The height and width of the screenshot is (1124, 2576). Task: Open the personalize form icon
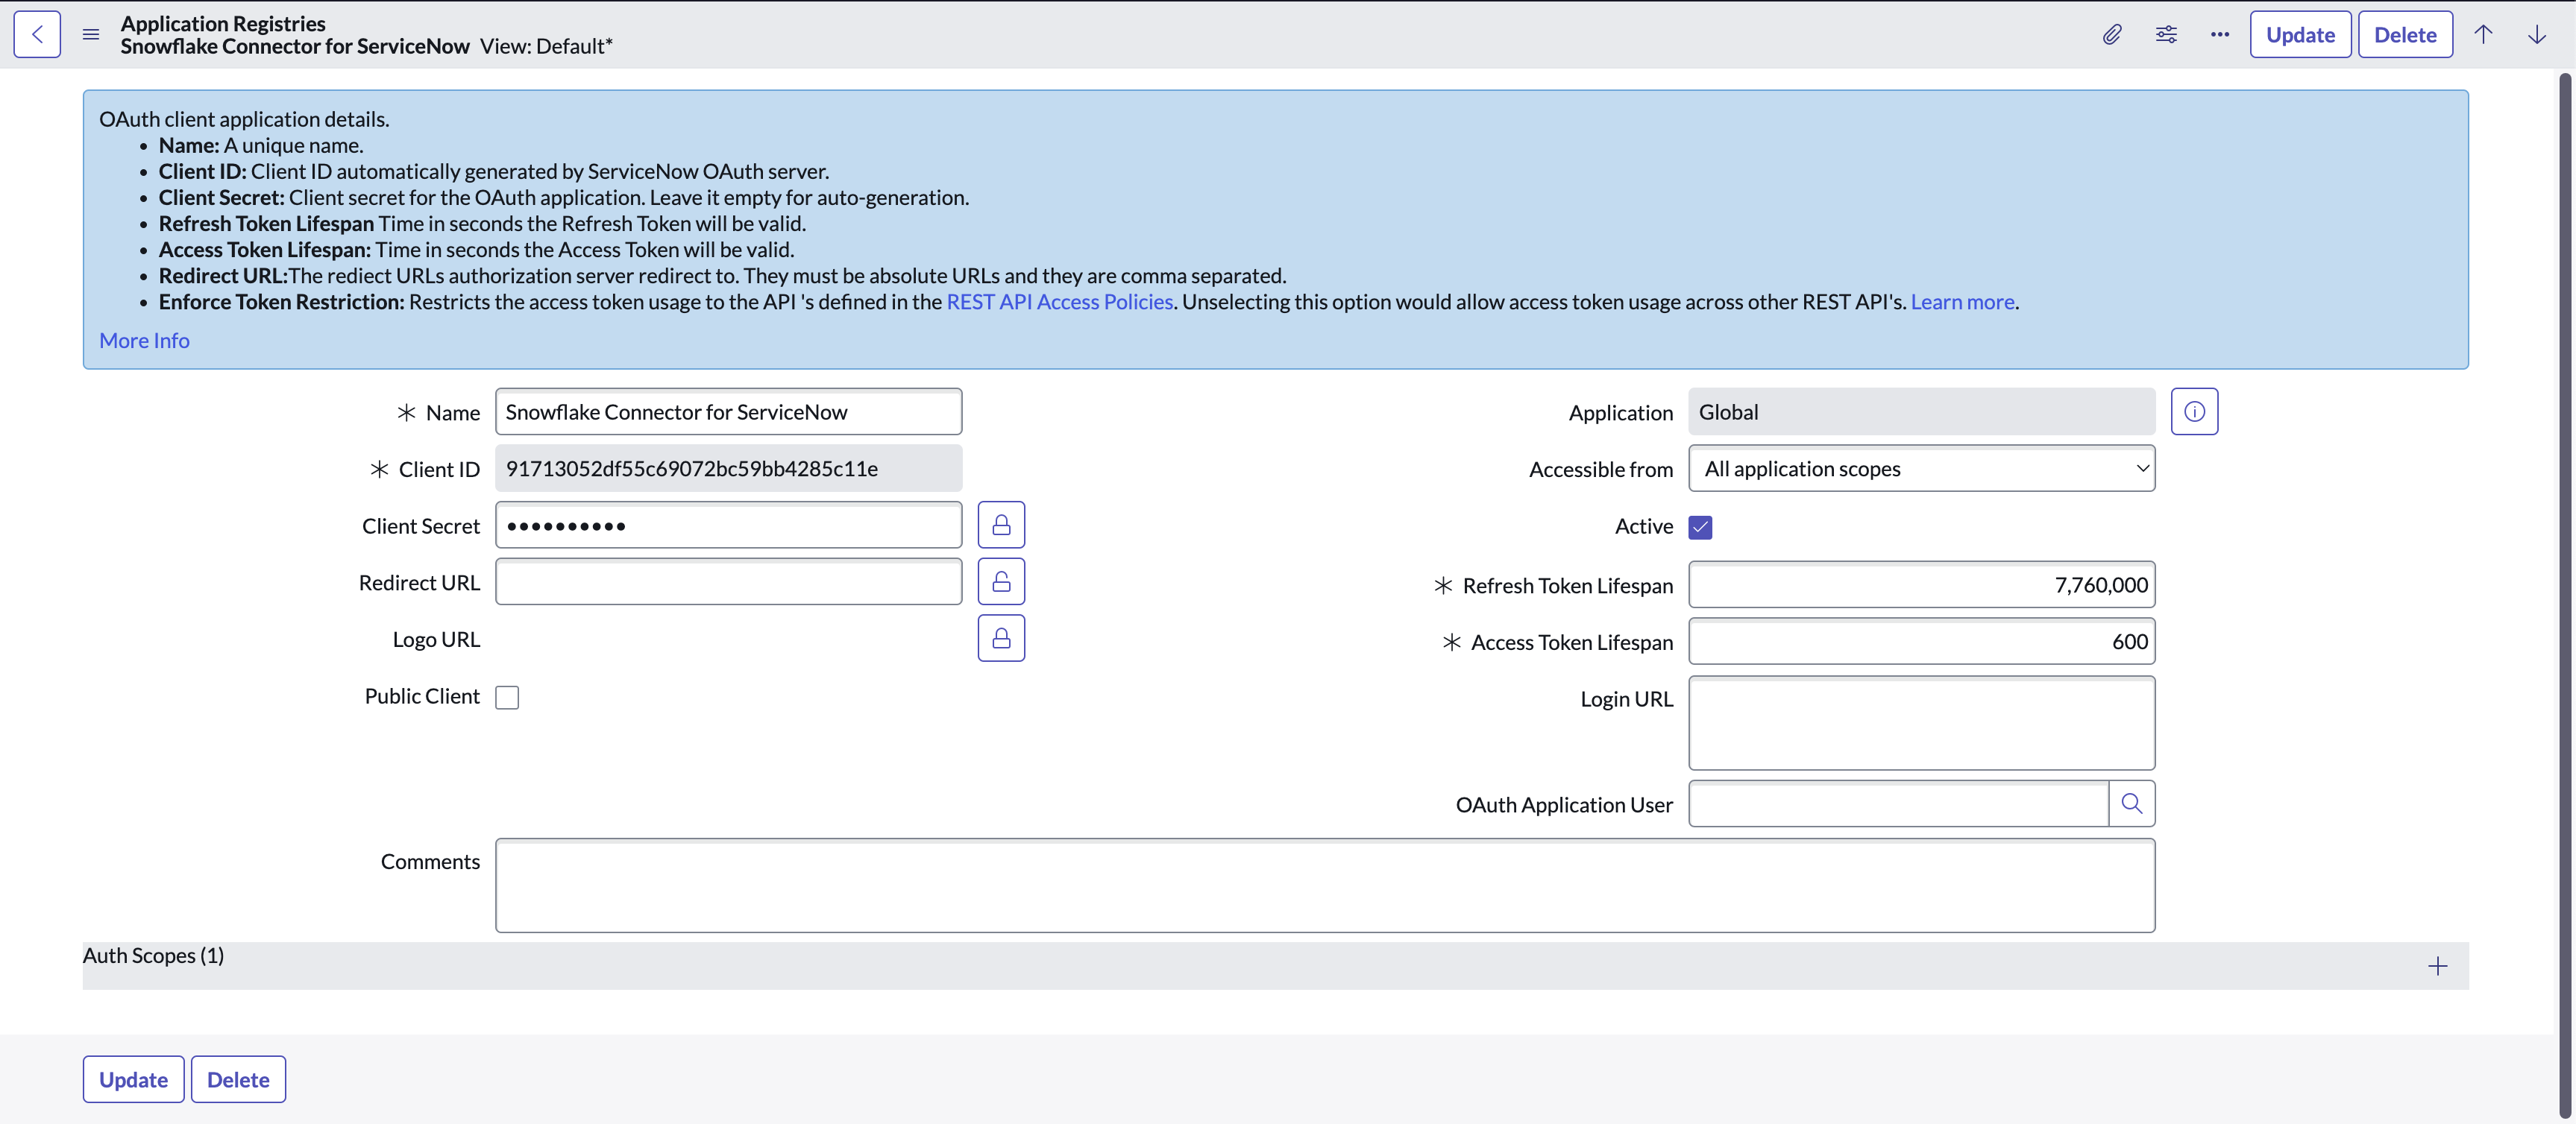(2166, 34)
